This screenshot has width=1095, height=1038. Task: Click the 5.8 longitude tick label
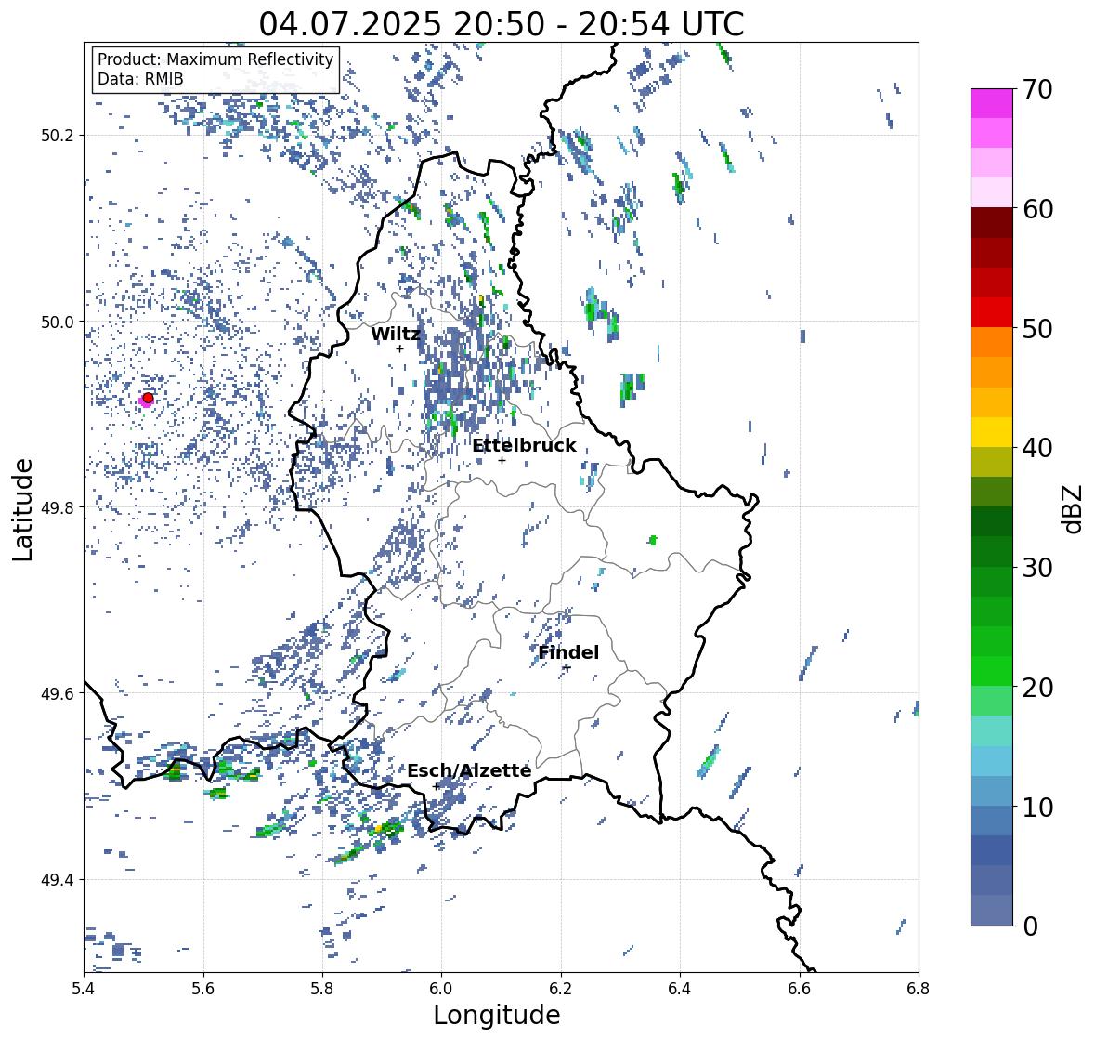coord(322,988)
